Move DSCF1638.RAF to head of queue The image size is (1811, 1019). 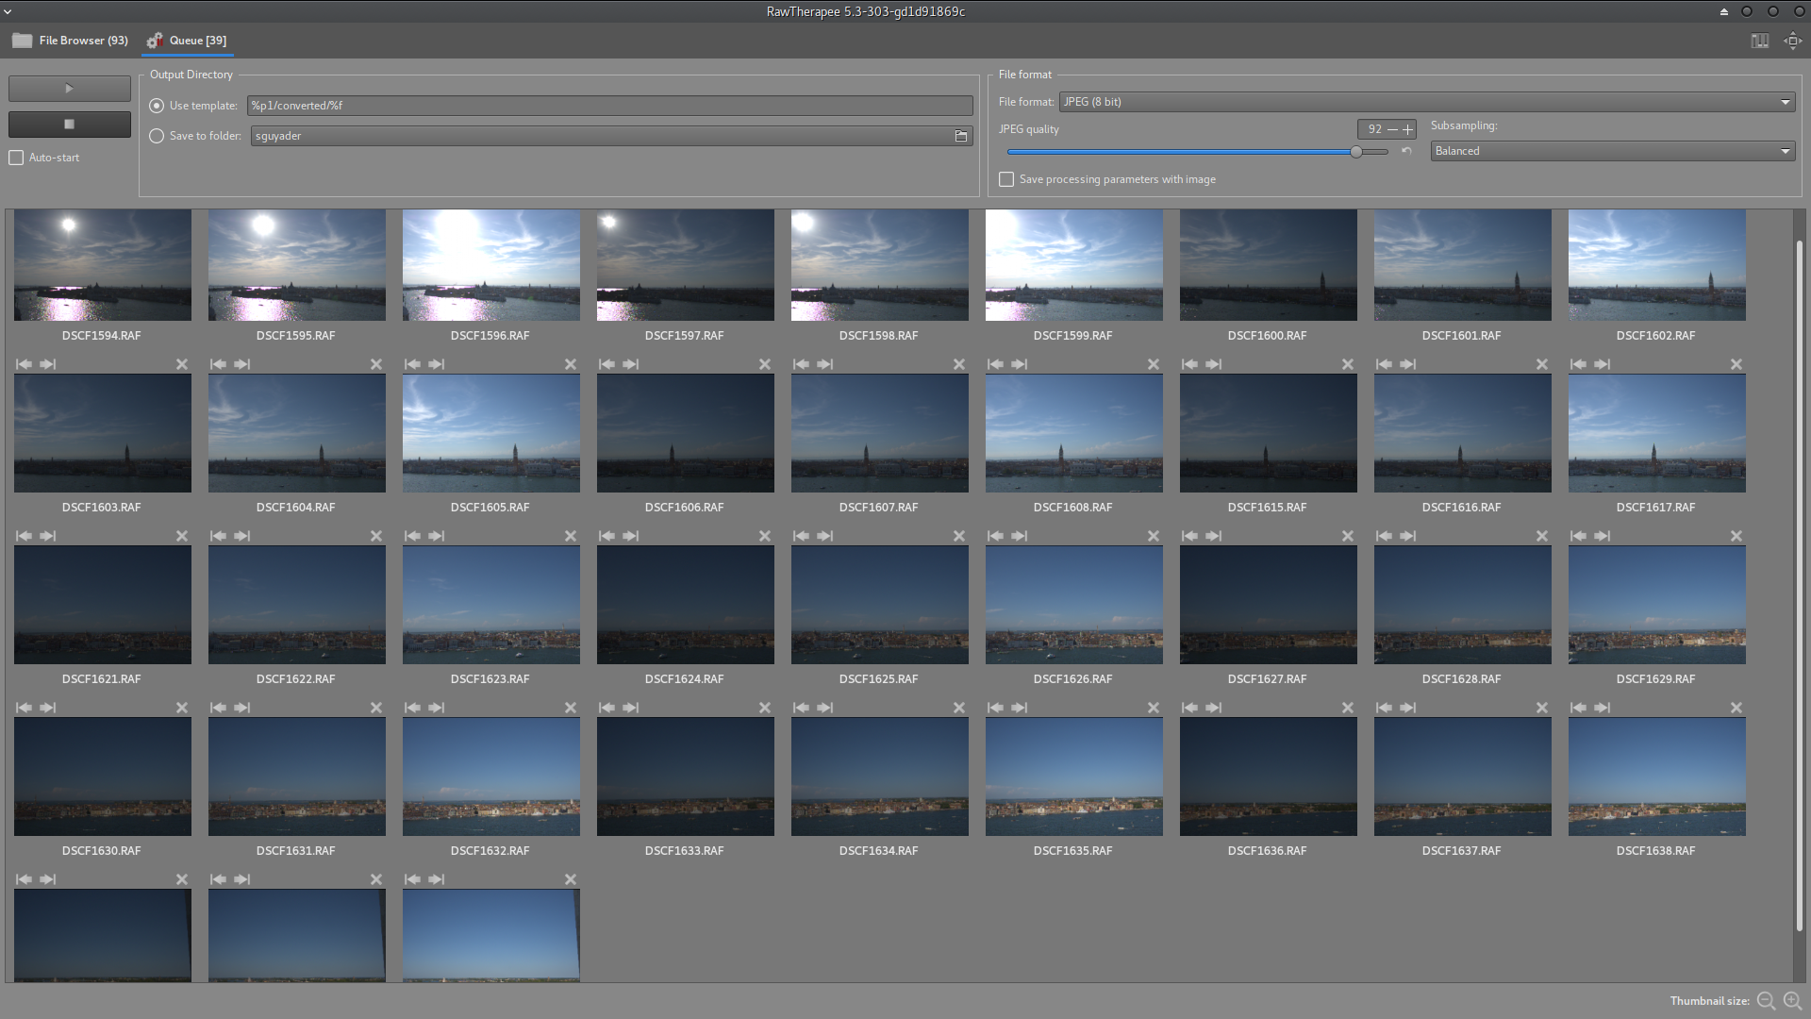coord(1578,708)
